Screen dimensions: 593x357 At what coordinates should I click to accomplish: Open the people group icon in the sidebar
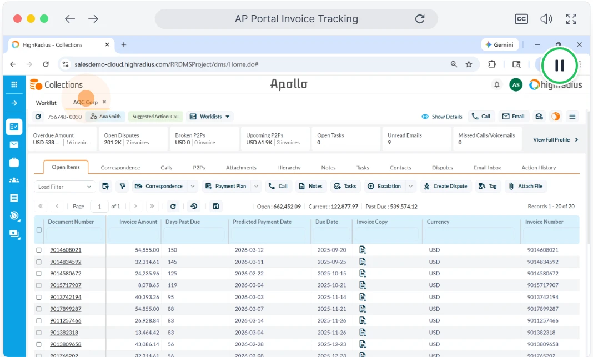pyautogui.click(x=14, y=180)
